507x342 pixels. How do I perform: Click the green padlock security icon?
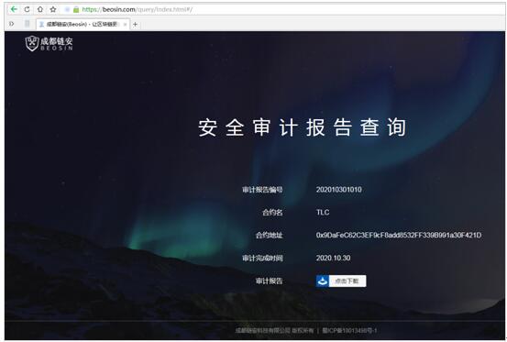coord(76,9)
